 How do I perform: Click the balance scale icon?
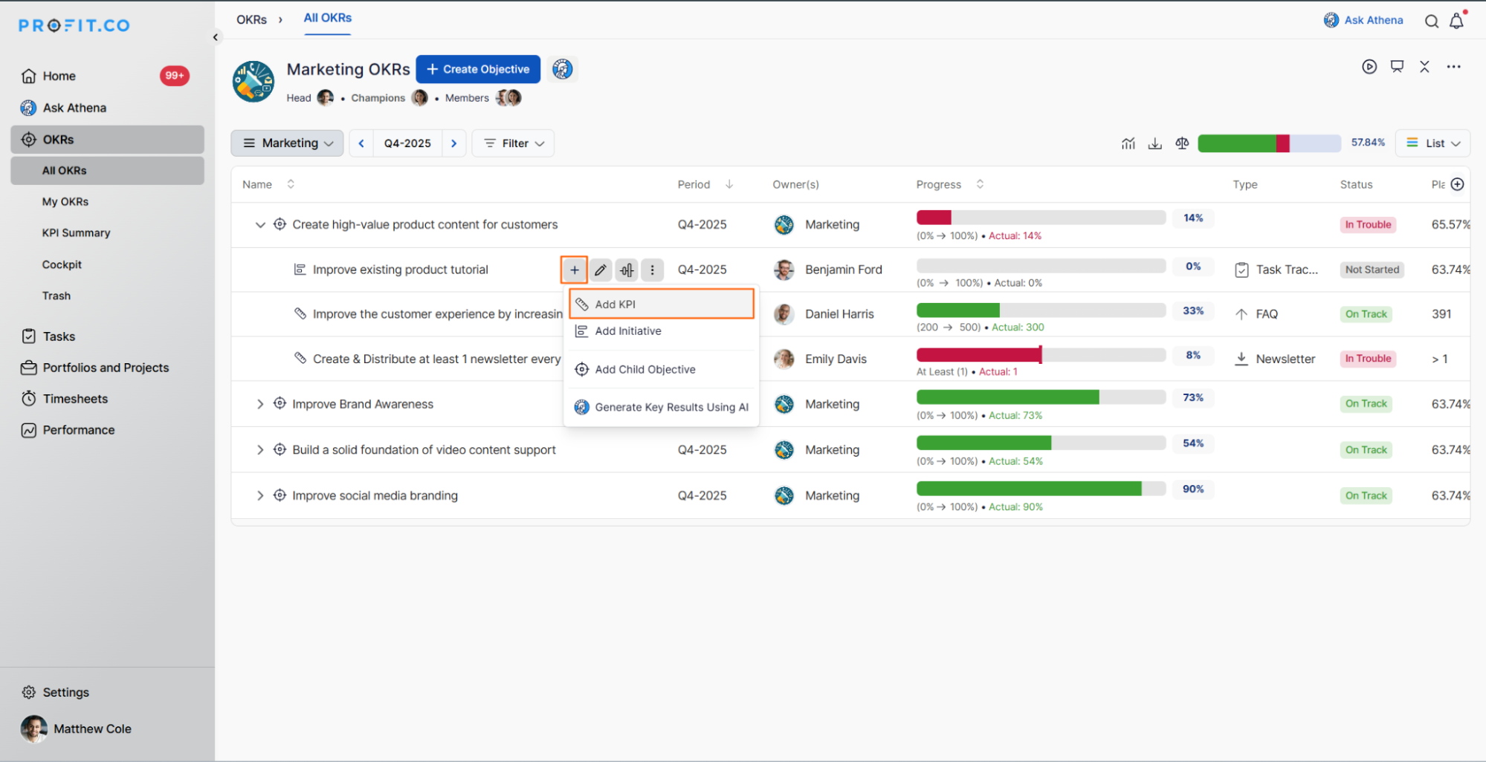click(1182, 143)
